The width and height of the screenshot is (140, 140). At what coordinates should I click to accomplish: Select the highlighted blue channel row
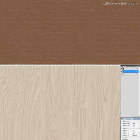pos(131,71)
